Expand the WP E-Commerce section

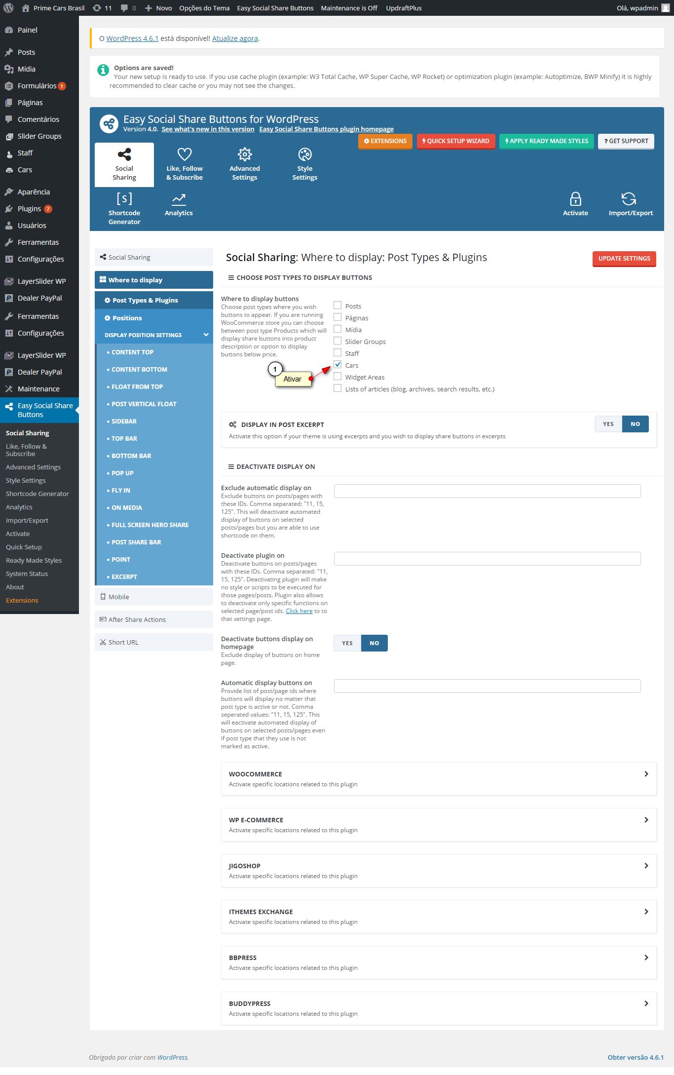click(x=439, y=825)
